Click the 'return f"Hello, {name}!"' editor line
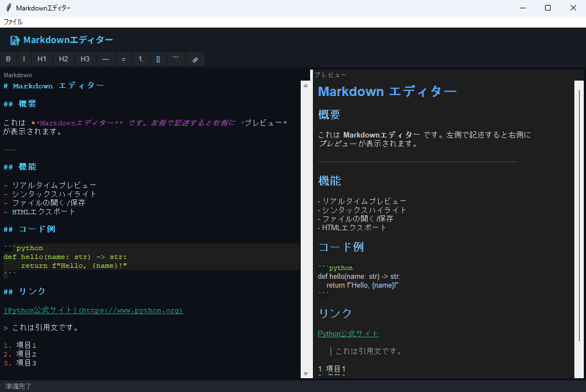The height and width of the screenshot is (392, 586). 74,266
